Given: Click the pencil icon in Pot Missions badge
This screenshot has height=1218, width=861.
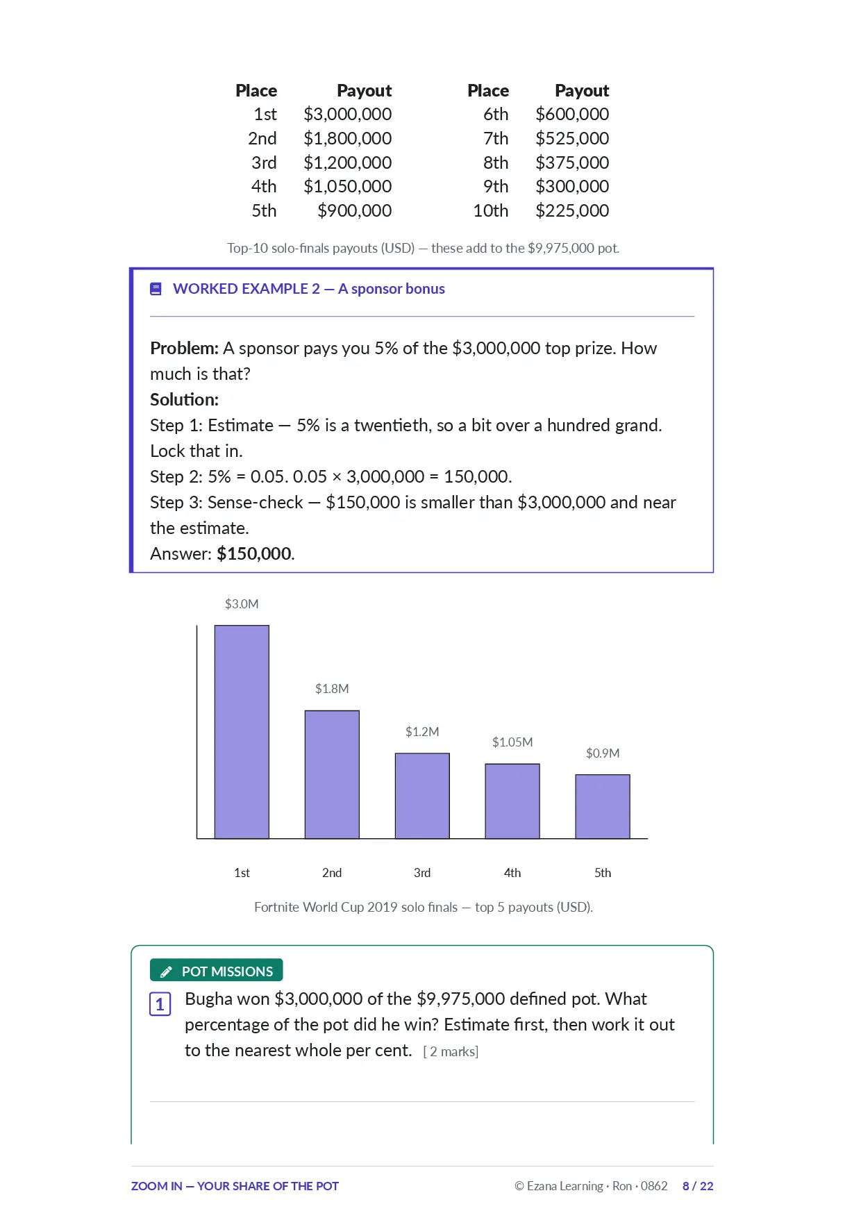Looking at the screenshot, I should (166, 971).
